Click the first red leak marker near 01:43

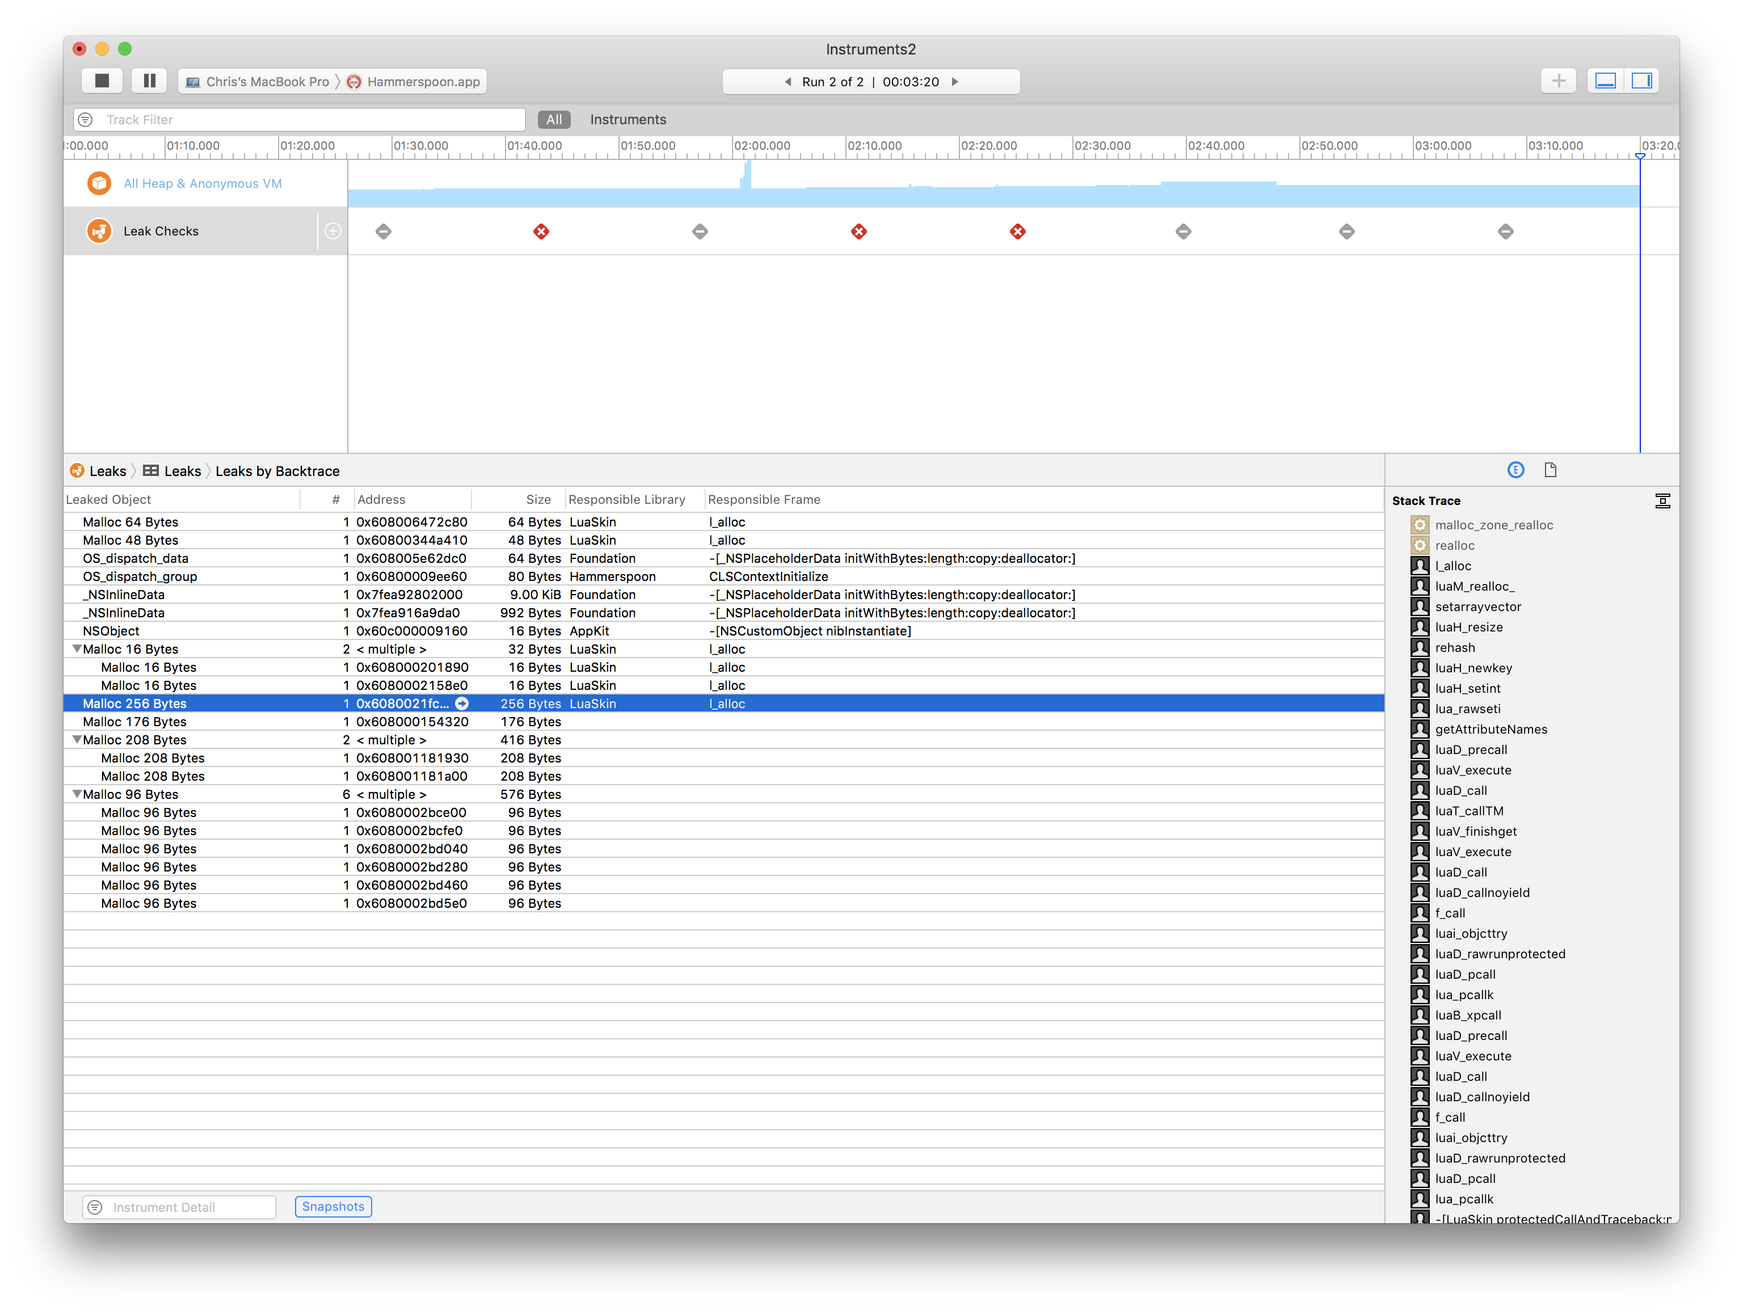click(x=541, y=231)
